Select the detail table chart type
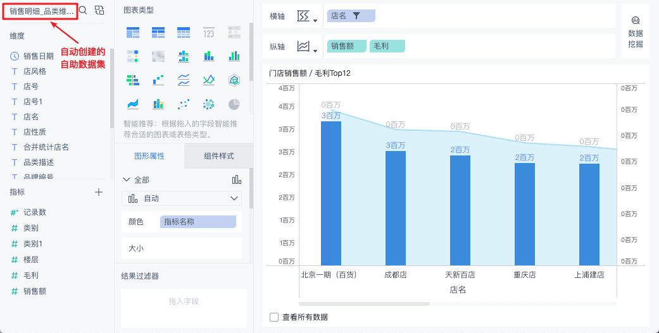This screenshot has width=659, height=333. click(x=184, y=32)
